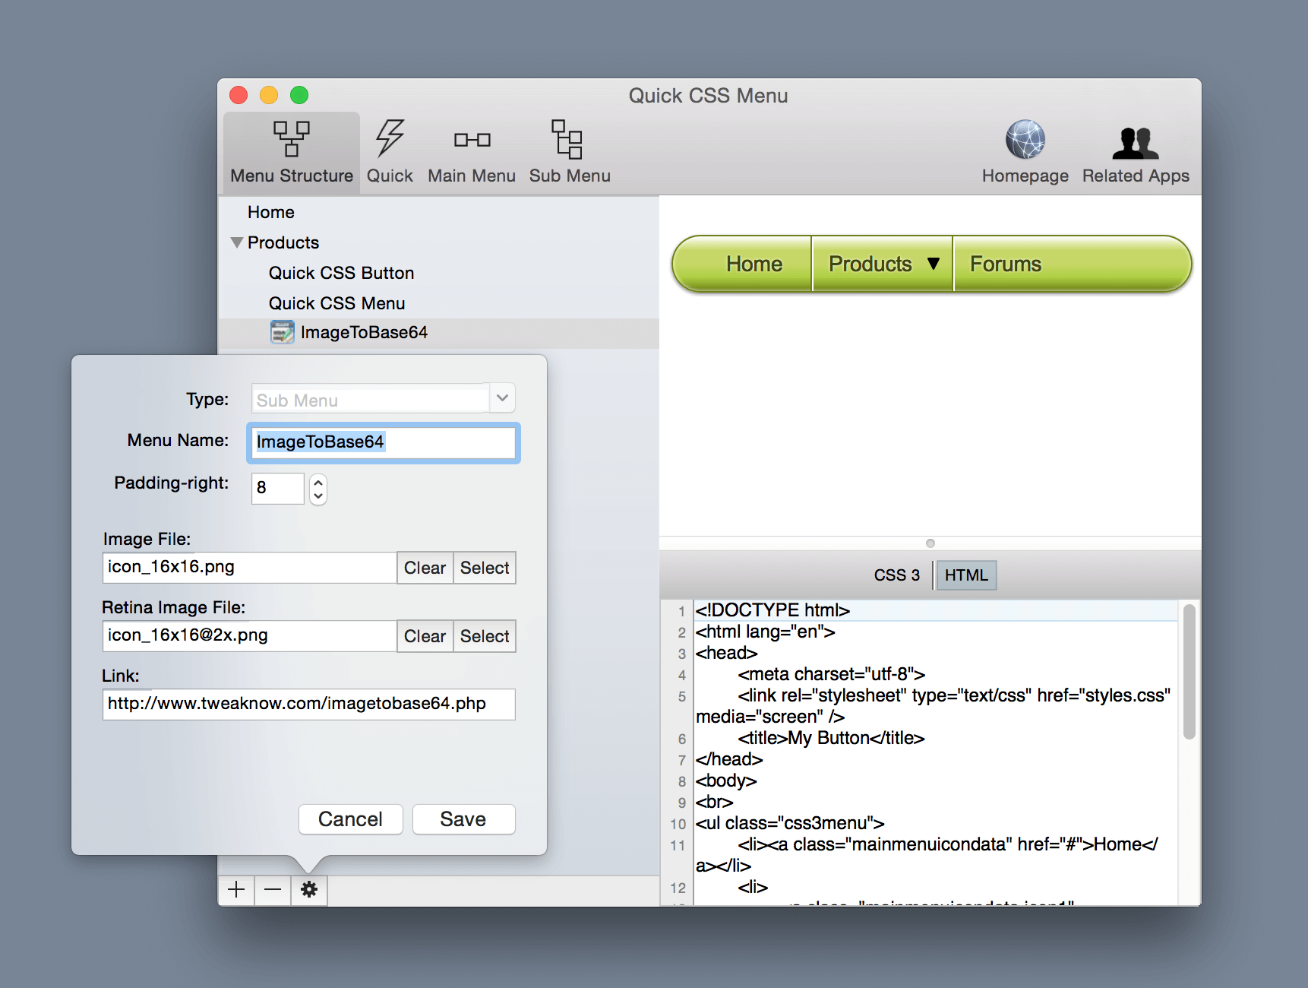
Task: Open the Main Menu settings icon
Action: pyautogui.click(x=472, y=152)
